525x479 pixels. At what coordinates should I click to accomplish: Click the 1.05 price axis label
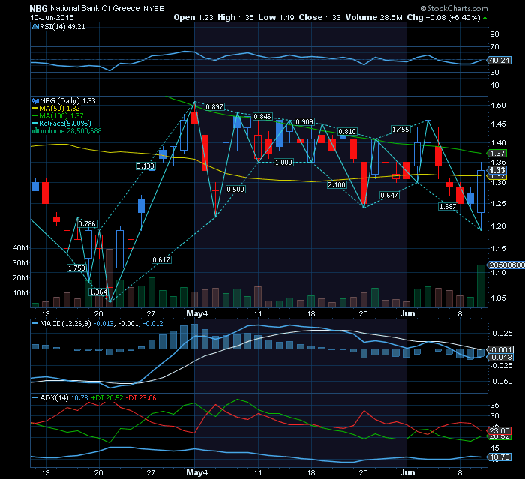pos(498,298)
